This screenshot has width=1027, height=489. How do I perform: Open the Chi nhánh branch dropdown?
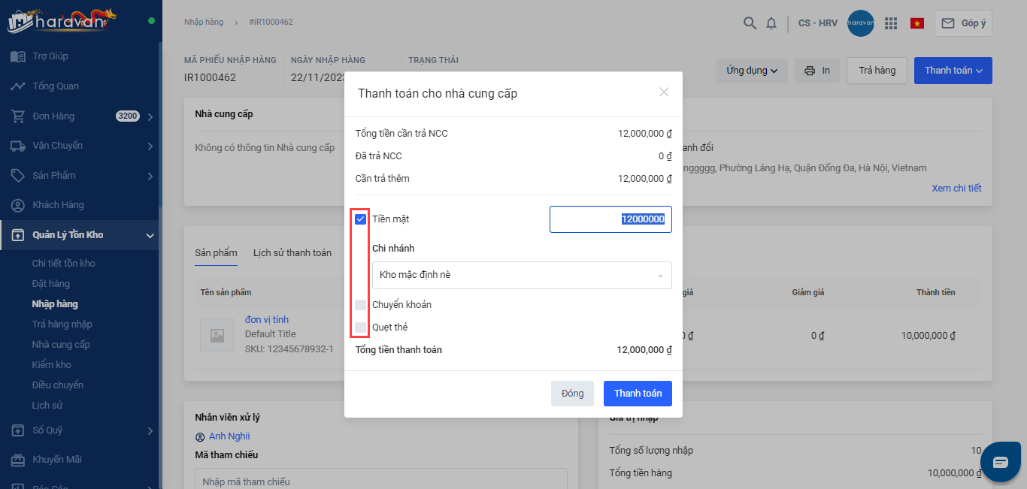pyautogui.click(x=522, y=275)
